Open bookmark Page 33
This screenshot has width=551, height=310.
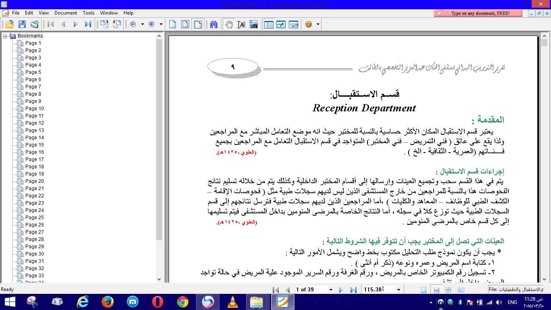tap(34, 276)
